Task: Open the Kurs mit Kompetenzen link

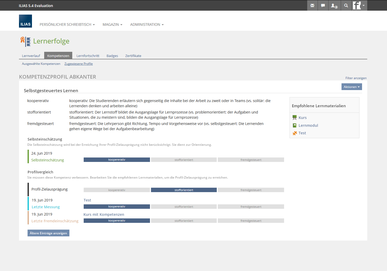Action: coord(104,215)
